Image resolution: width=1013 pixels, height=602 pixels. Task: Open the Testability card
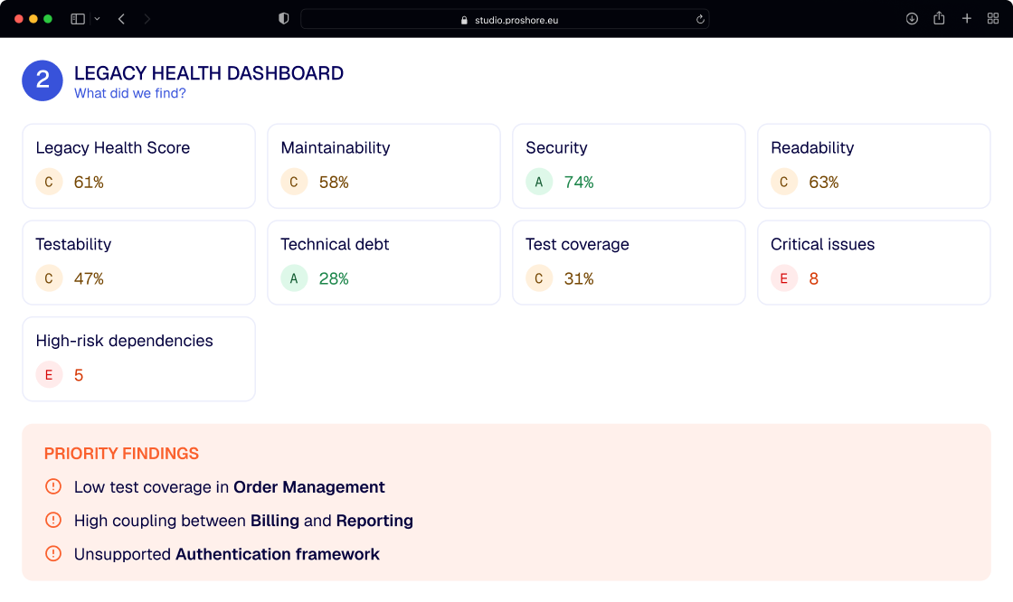(139, 262)
